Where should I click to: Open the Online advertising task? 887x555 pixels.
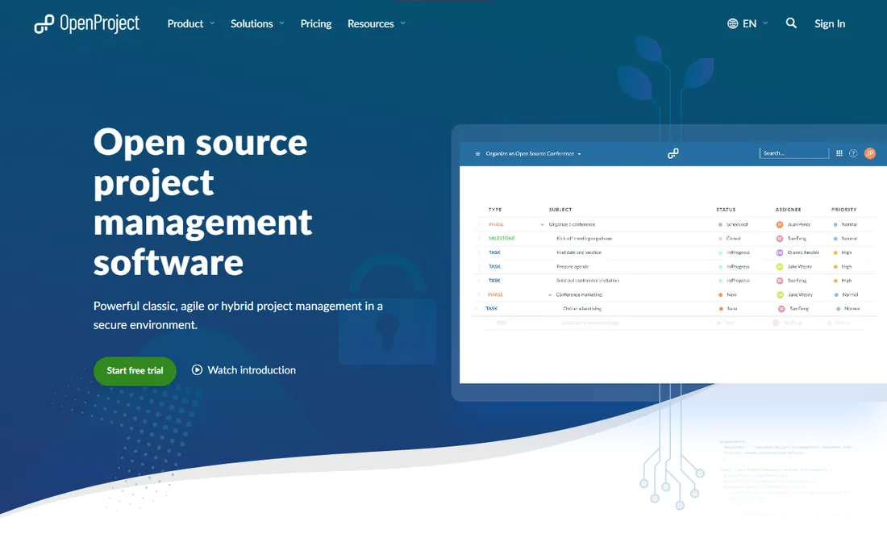(582, 309)
